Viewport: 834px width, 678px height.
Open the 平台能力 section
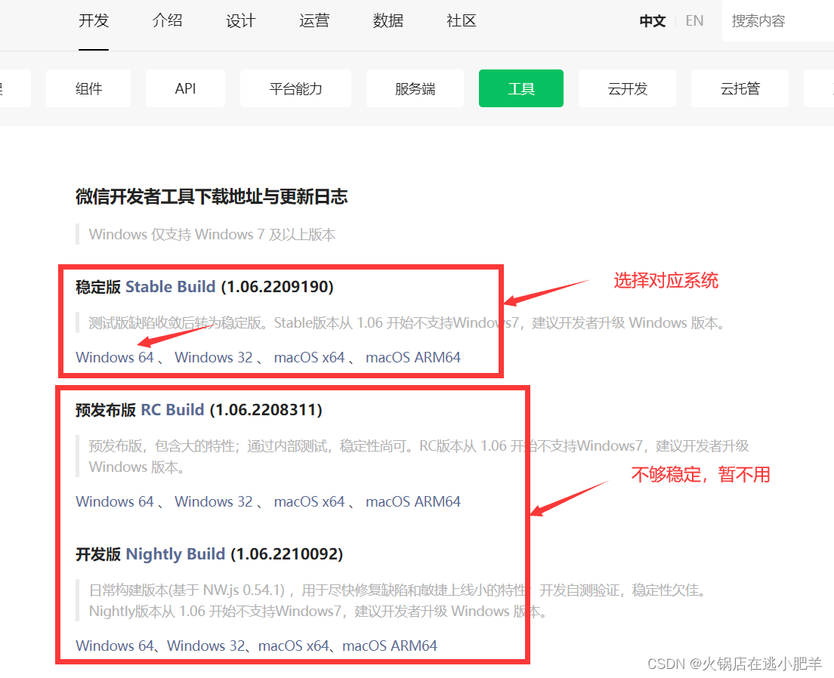pos(295,88)
